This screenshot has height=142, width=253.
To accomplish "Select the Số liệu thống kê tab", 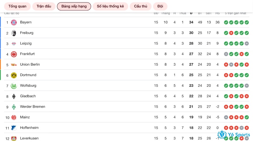I will click(110, 6).
